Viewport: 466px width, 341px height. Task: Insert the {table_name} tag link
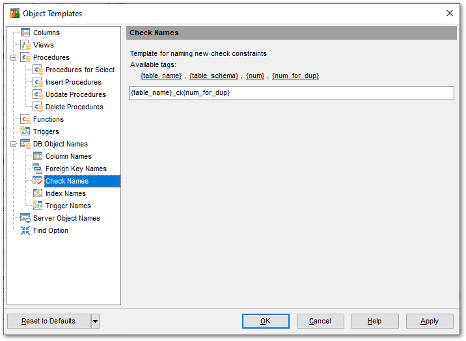[x=161, y=75]
